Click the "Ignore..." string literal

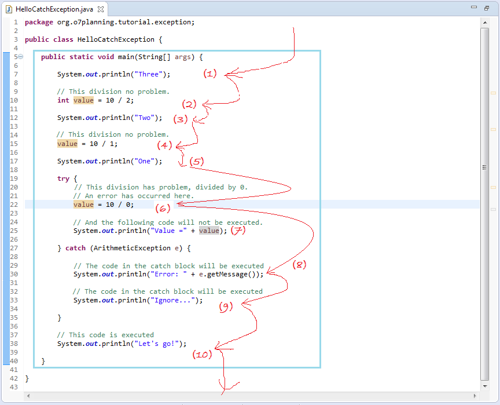172,300
